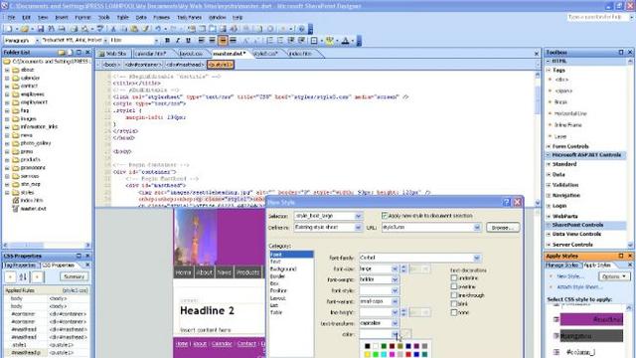Screen dimensions: 636x358
Task: Switch to the Manage Styles tab
Action: point(562,266)
